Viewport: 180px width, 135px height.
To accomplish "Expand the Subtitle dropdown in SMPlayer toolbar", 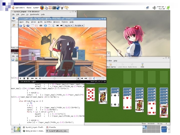I will (79, 25).
